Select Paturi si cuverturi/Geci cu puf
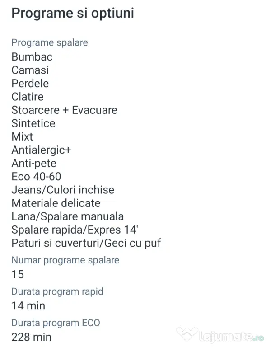Viewport: 271px width, 347px height. (x=86, y=243)
